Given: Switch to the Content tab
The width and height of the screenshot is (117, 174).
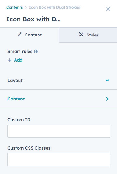Looking at the screenshot, I should pos(29,35).
